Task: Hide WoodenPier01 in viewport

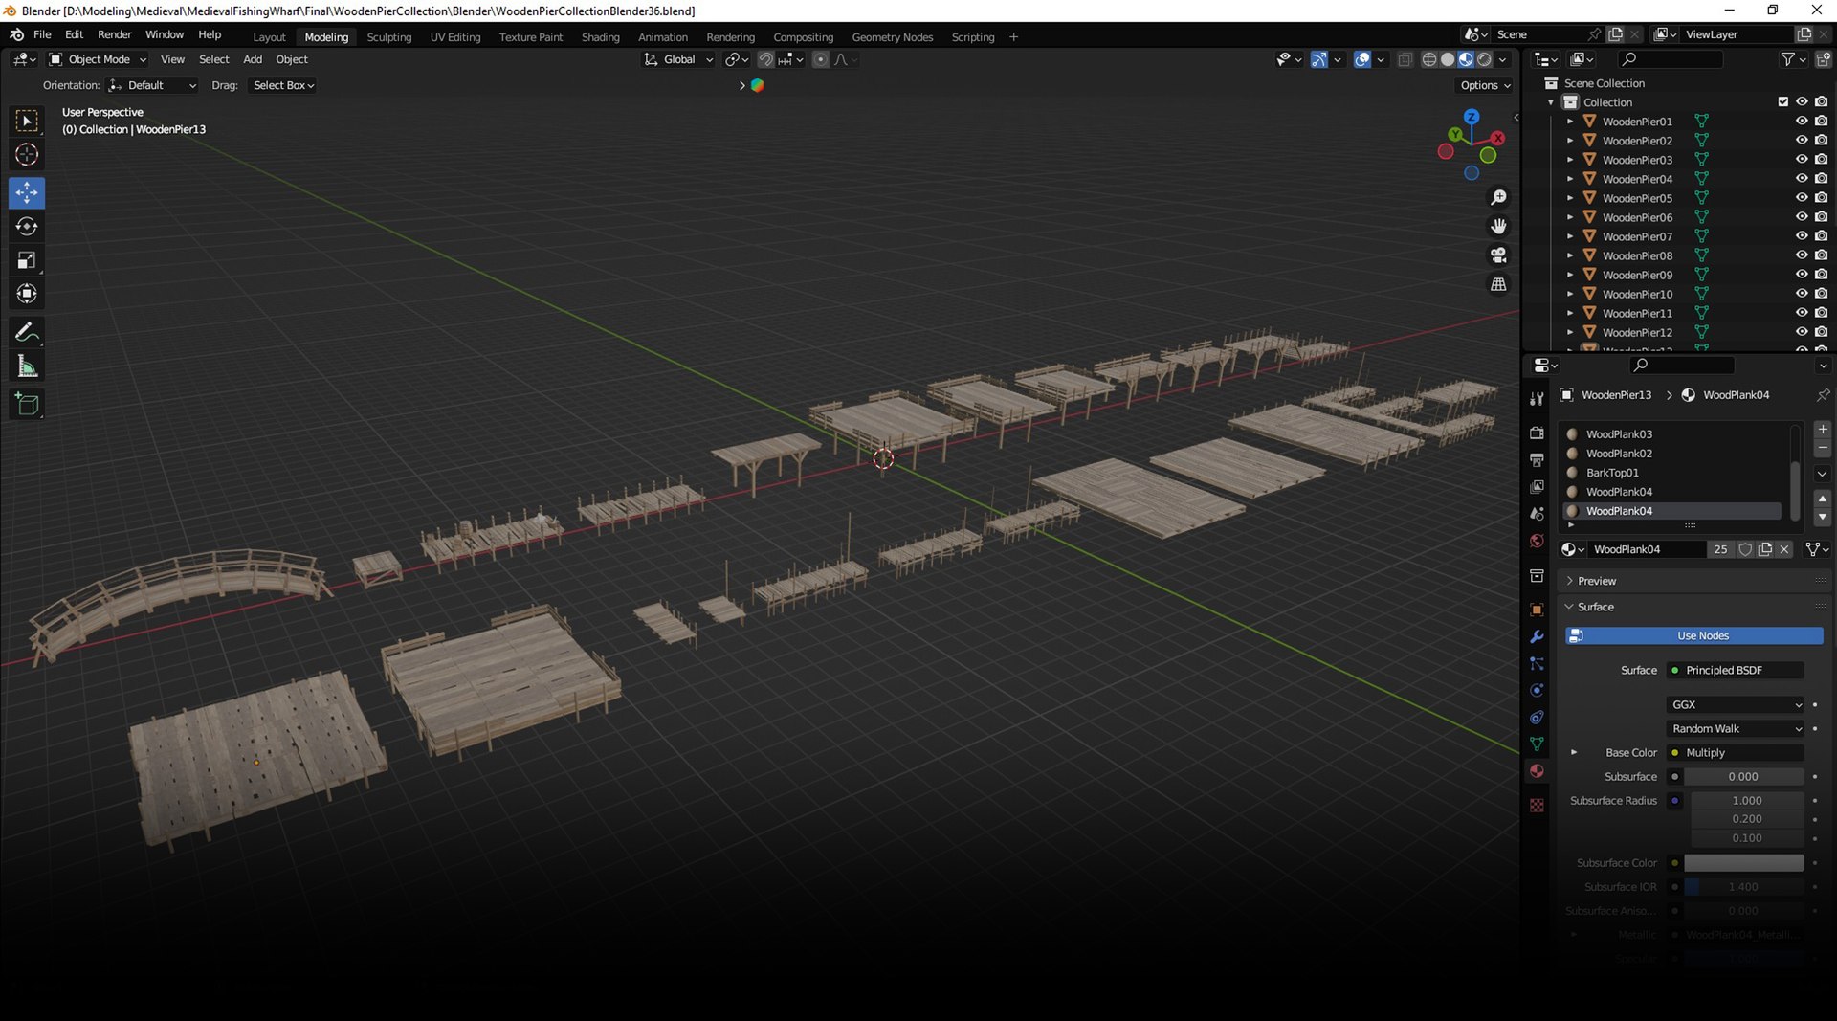Action: pos(1802,122)
